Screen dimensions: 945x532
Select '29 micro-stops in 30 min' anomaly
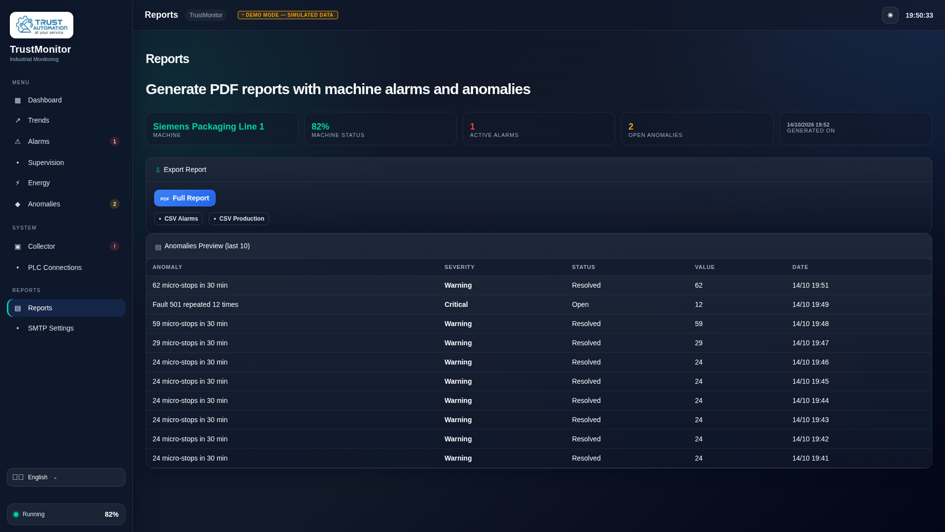coord(539,343)
